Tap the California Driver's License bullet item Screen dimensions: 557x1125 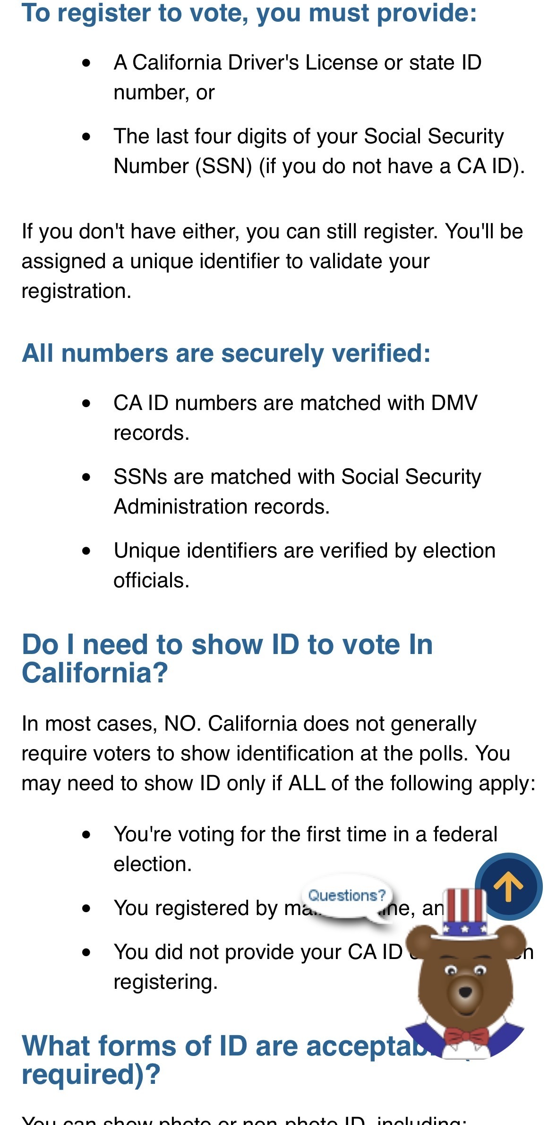298,77
